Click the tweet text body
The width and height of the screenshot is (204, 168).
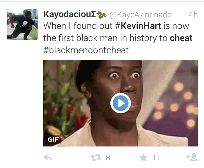118,38
